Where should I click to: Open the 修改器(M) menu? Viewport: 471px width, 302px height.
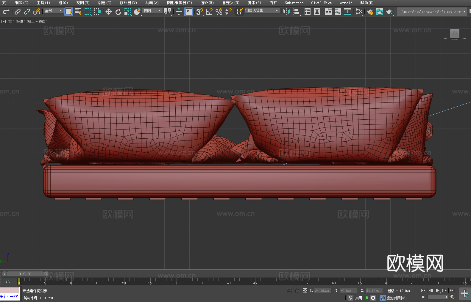tap(128, 3)
